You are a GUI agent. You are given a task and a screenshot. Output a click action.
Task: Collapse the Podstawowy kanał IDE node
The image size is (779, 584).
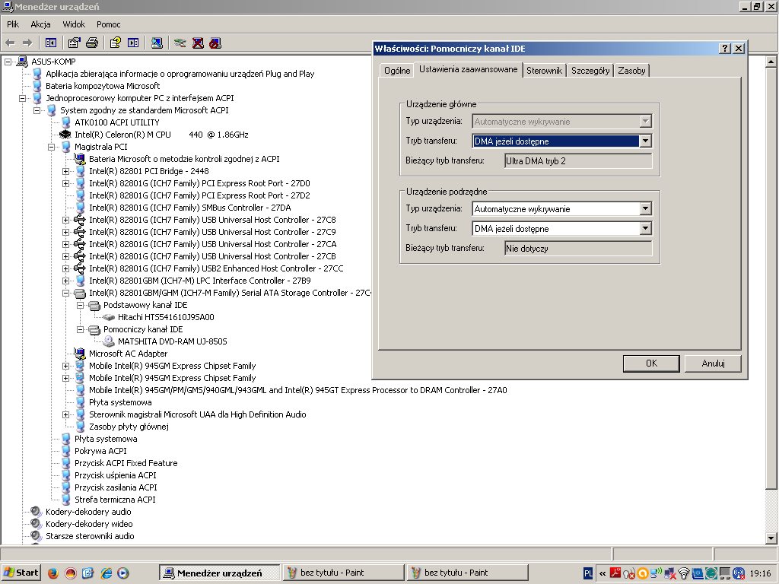(x=80, y=306)
